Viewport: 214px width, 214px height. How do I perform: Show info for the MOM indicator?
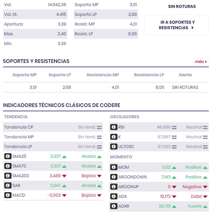(x=114, y=167)
